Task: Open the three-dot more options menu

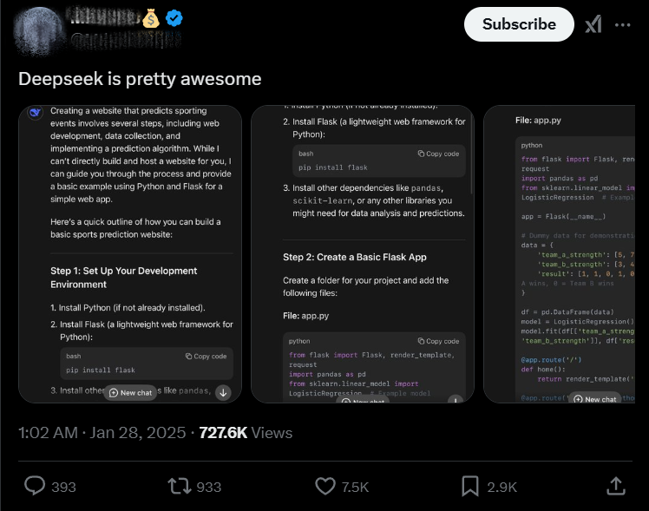Action: 622,25
